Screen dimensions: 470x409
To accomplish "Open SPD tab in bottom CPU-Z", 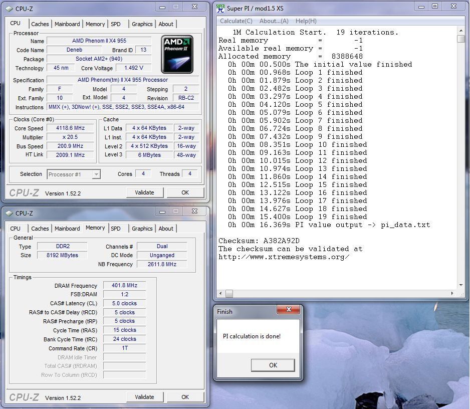I will point(116,229).
